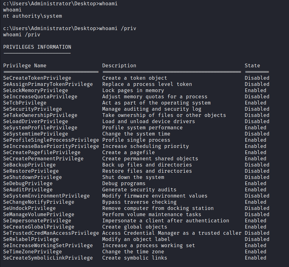Click the "Debug programs" description text
The width and height of the screenshot is (289, 267).
[x=124, y=183]
